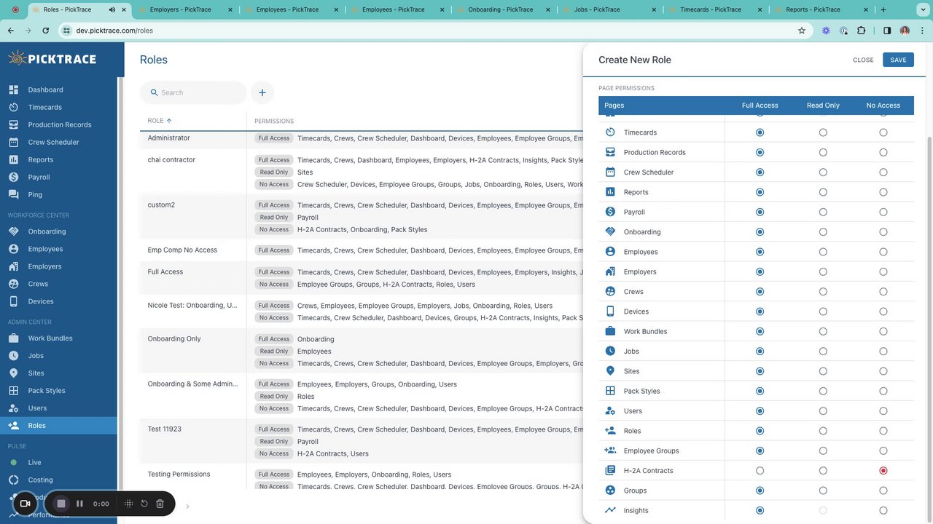Screen dimensions: 933x524
Task: Set Groups to Full Access
Action: point(760,491)
